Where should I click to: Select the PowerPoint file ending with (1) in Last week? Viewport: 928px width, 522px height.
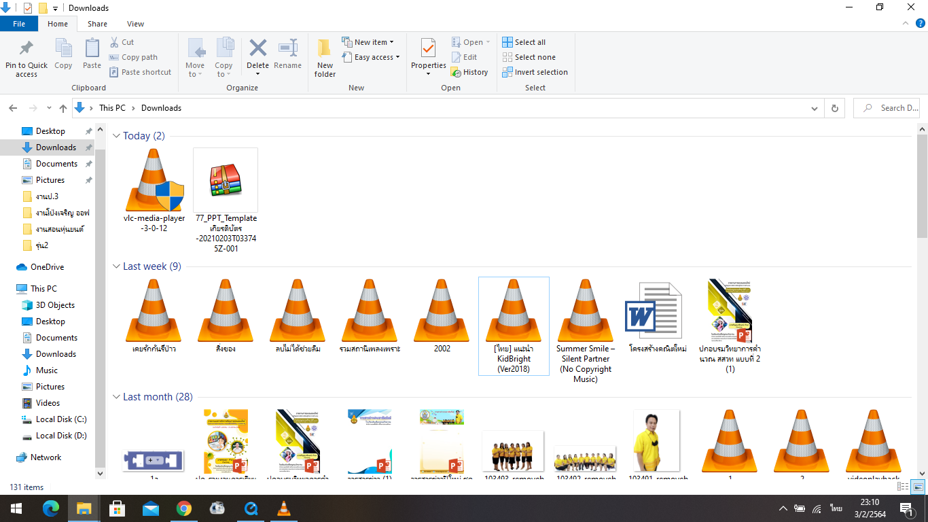coord(730,326)
